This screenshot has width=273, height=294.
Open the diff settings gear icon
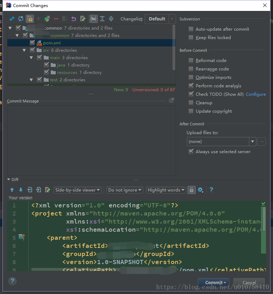click(x=200, y=190)
